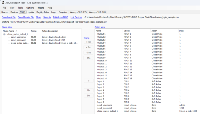Click the Close link
This screenshot has height=114, width=200.
(38, 17)
